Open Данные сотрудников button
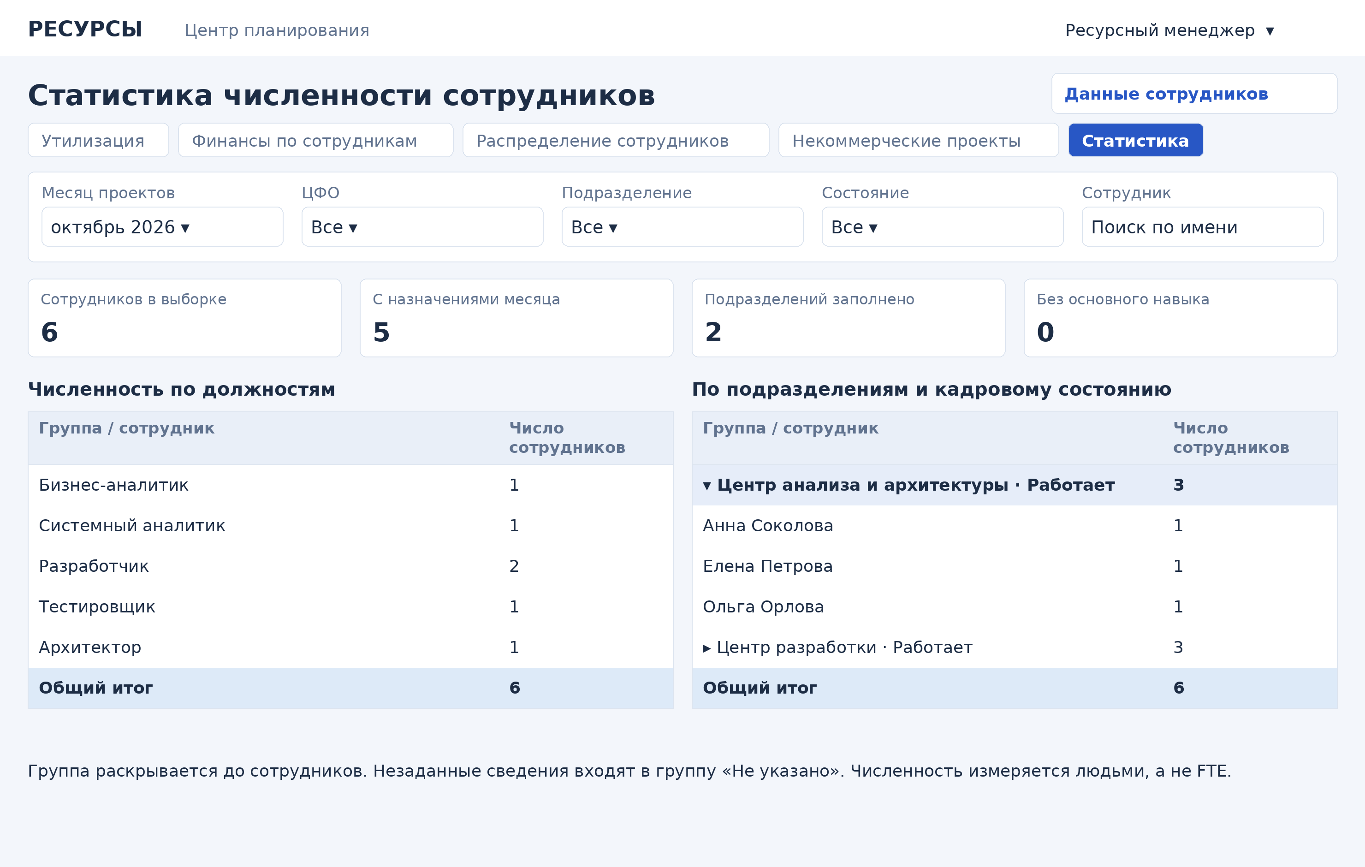1365x867 pixels. [x=1194, y=94]
